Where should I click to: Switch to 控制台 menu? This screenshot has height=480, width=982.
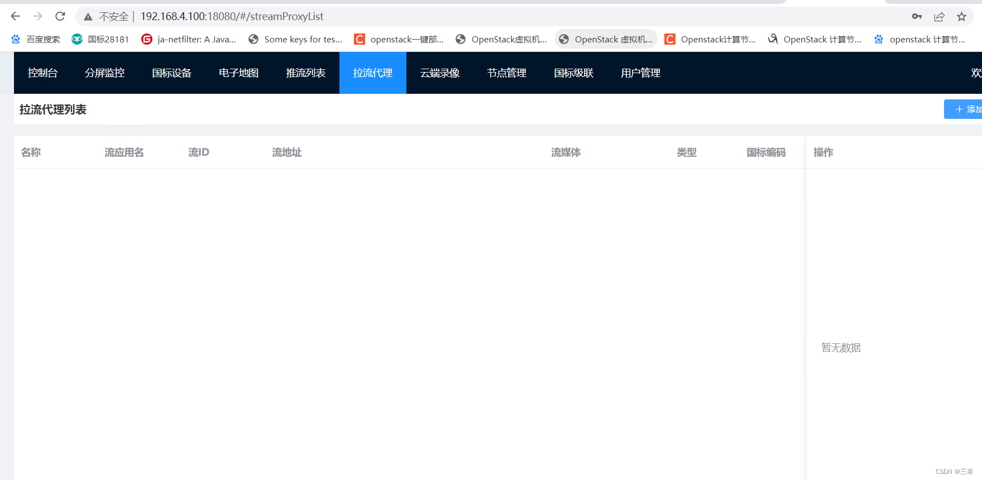[43, 73]
